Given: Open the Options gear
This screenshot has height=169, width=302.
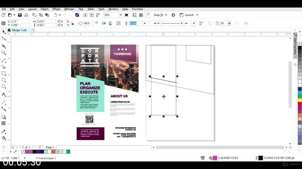Looking at the screenshot, I should [173, 15].
